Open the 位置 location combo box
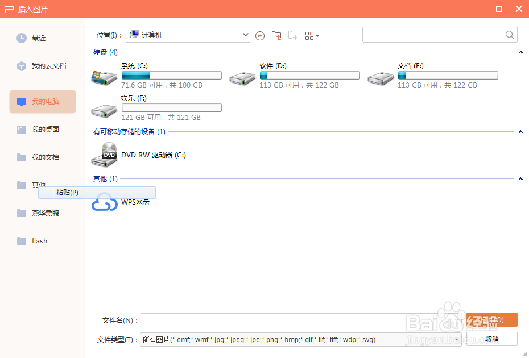 click(245, 34)
